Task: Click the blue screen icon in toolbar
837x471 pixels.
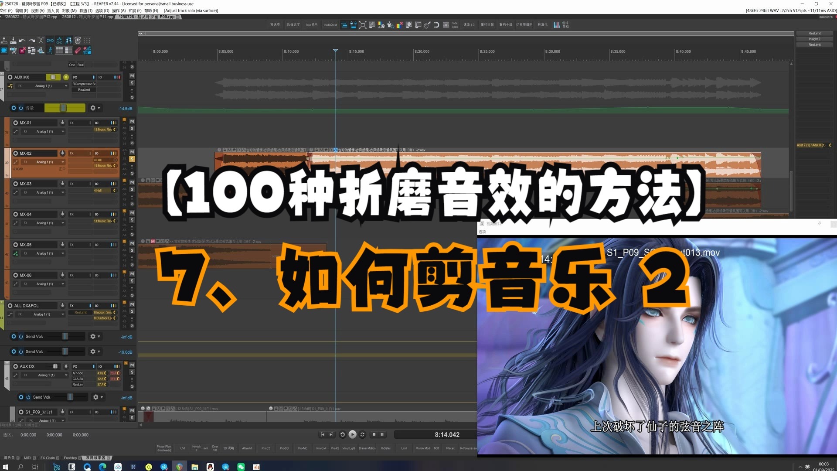Action: click(4, 51)
